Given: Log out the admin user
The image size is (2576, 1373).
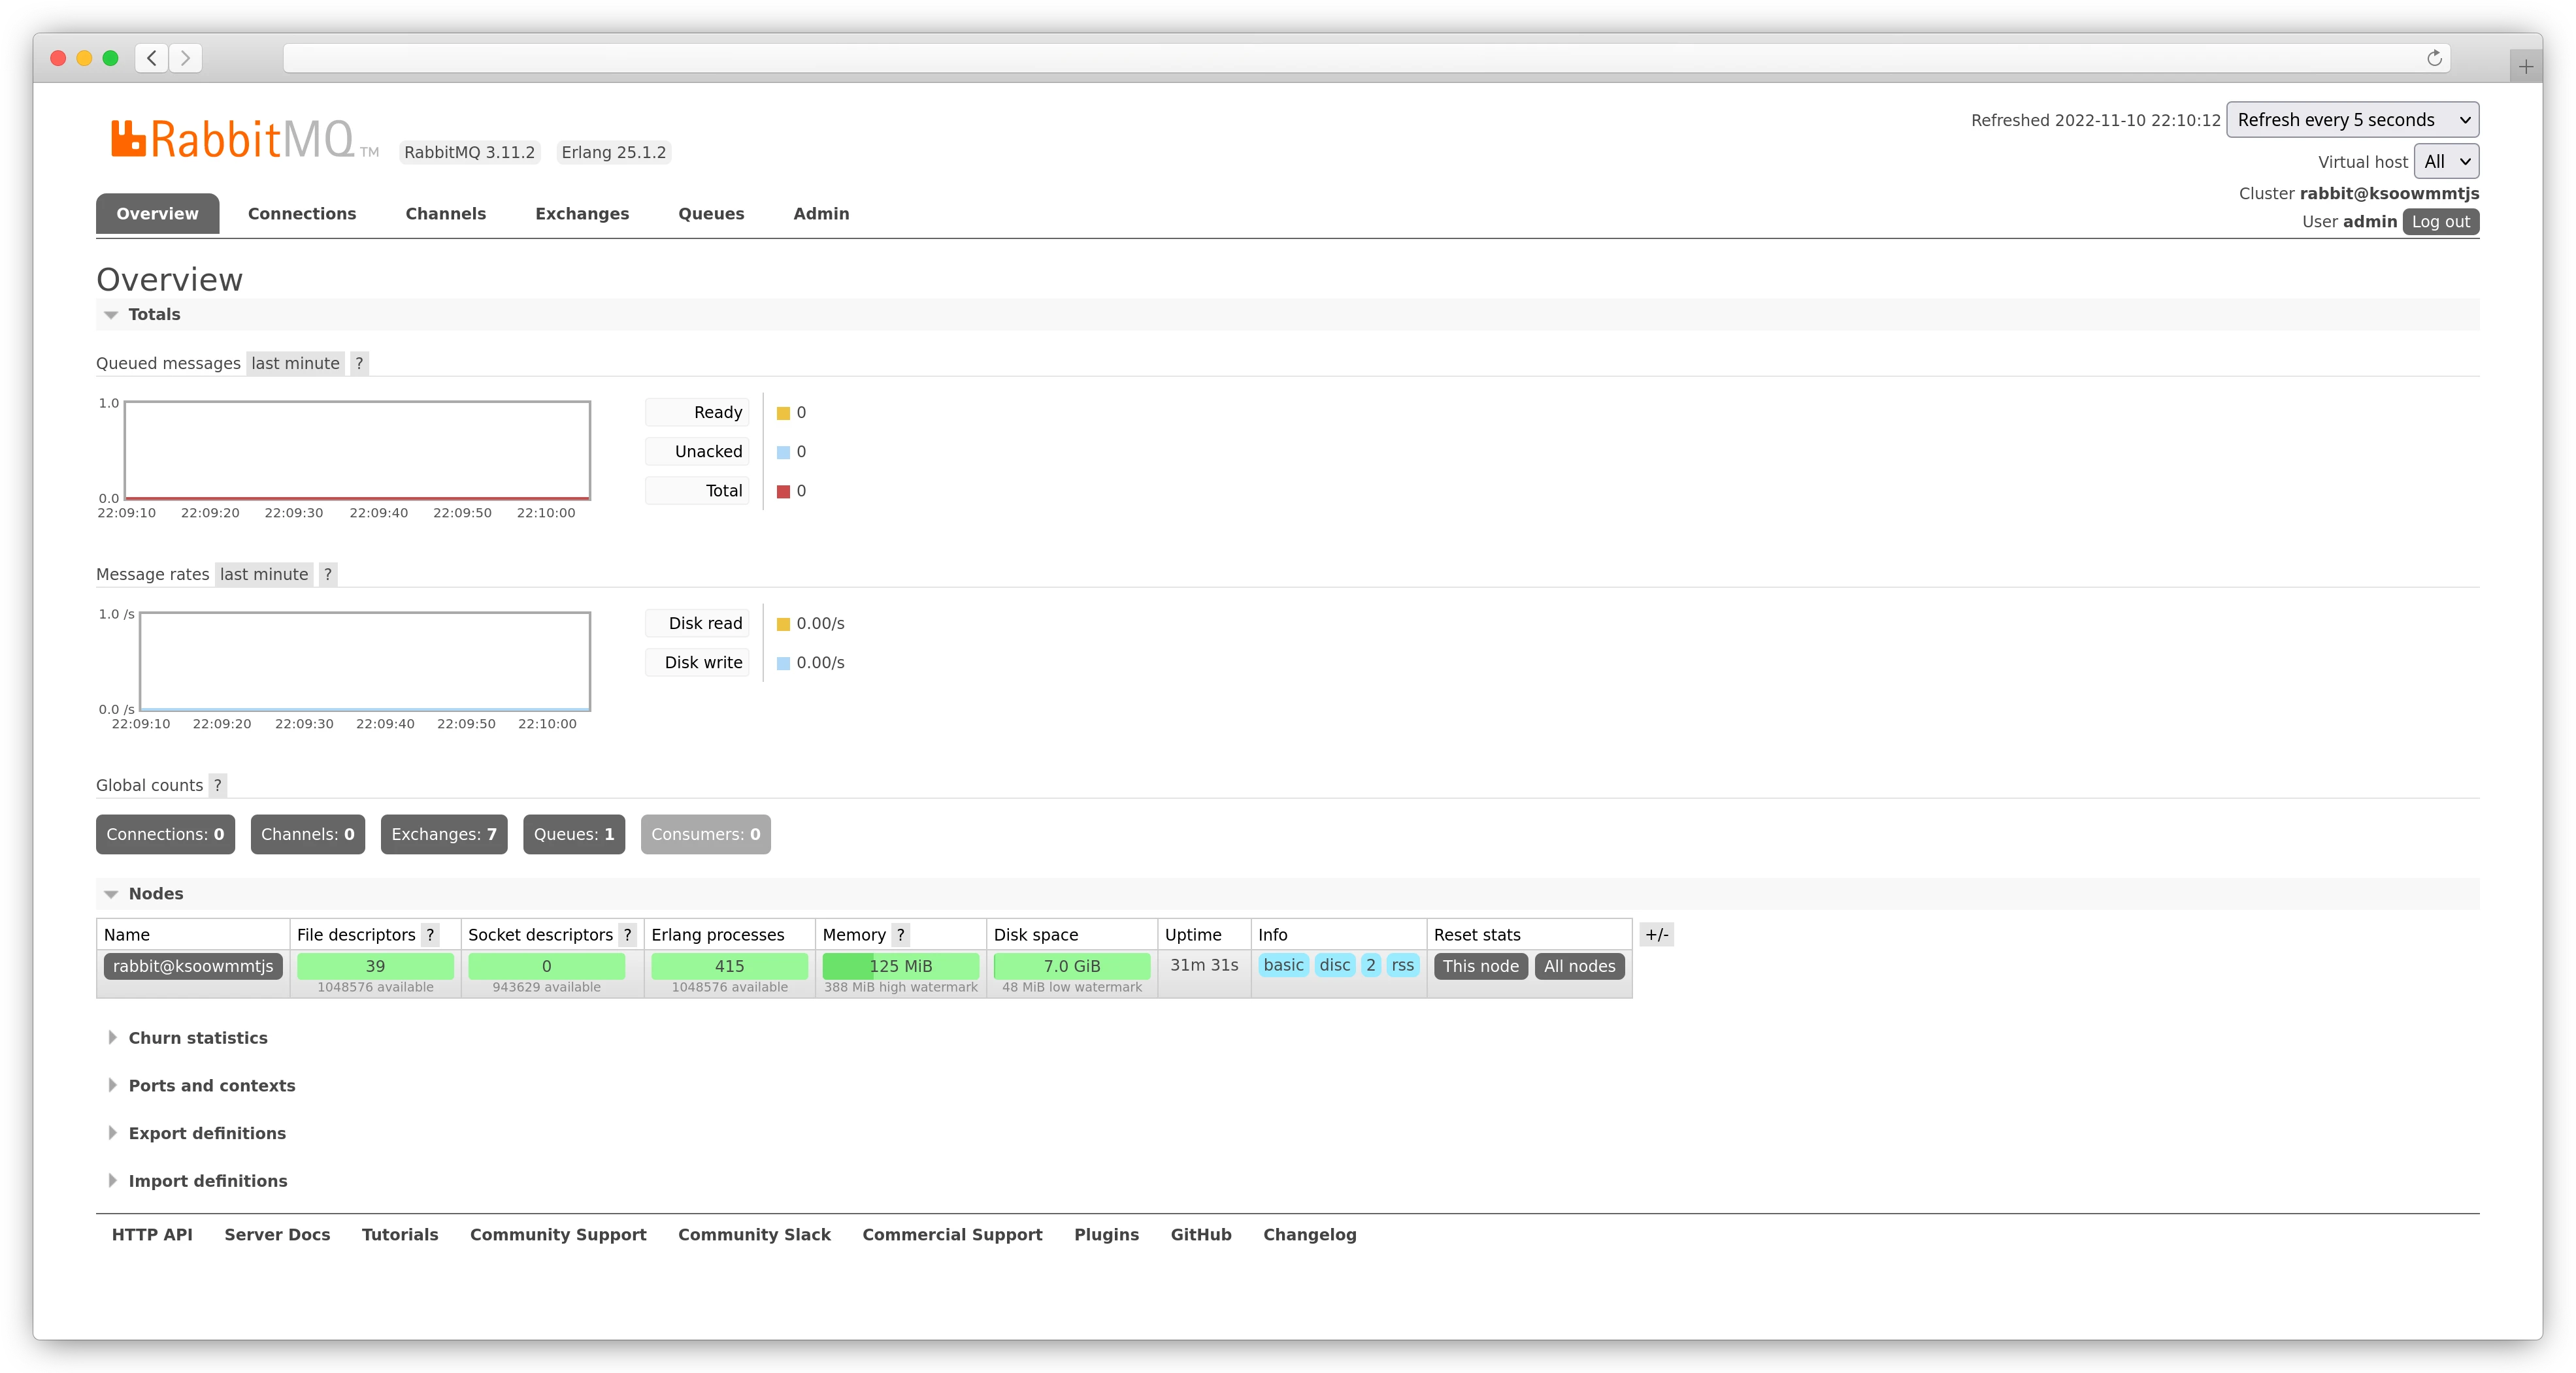Looking at the screenshot, I should point(2440,221).
